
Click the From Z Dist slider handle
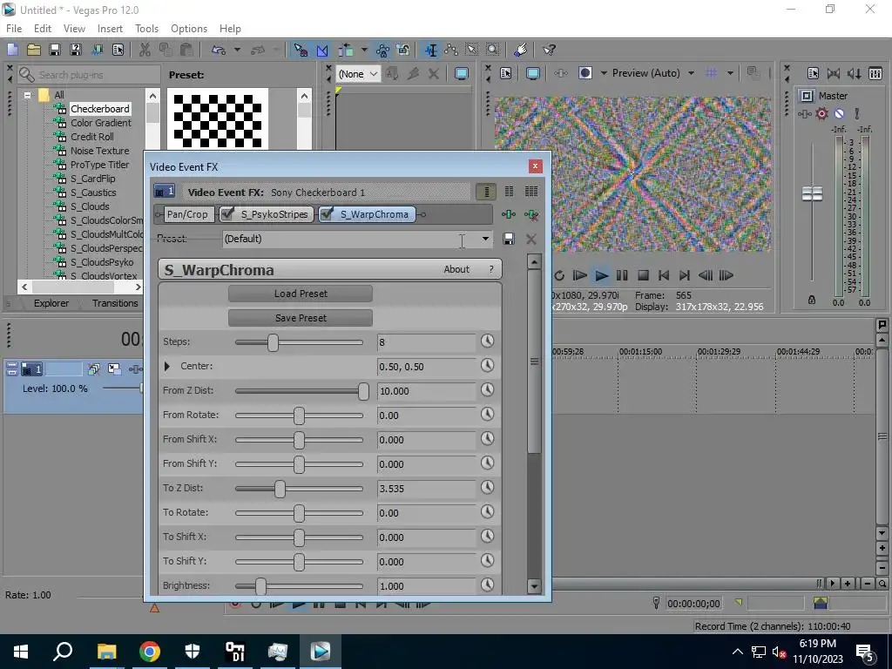click(x=363, y=391)
